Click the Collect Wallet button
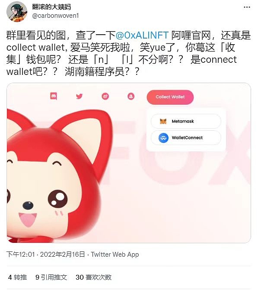The height and width of the screenshot is (290, 258). (x=170, y=97)
